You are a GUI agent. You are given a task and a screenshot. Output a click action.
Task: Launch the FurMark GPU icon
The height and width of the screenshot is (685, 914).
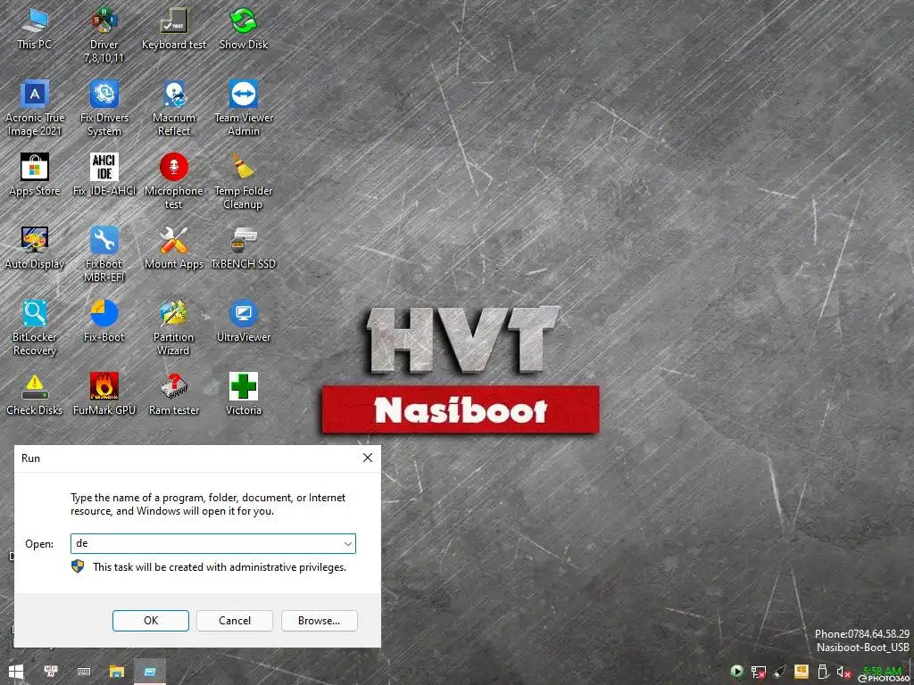(x=104, y=394)
